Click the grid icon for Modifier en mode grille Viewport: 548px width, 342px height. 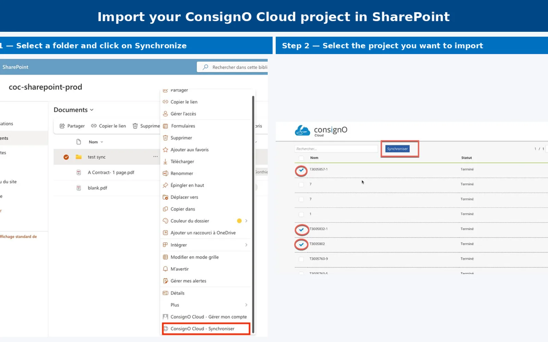click(165, 257)
